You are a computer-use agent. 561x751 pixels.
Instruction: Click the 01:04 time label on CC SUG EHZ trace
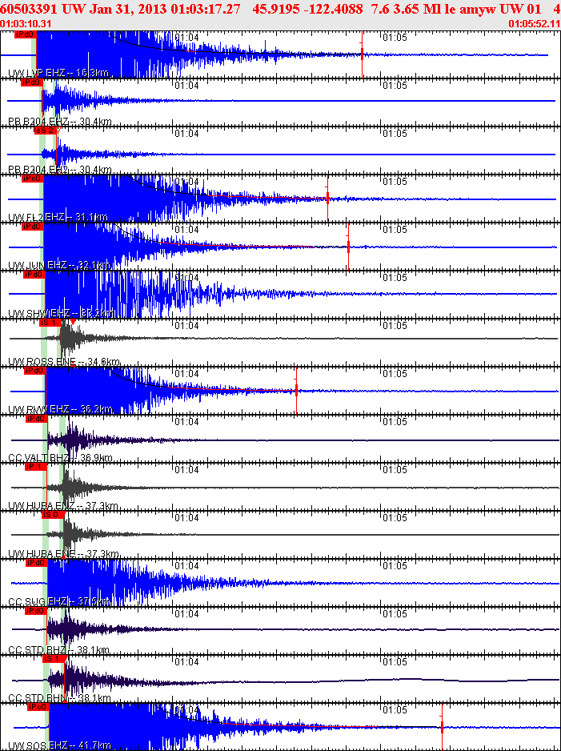tap(186, 565)
